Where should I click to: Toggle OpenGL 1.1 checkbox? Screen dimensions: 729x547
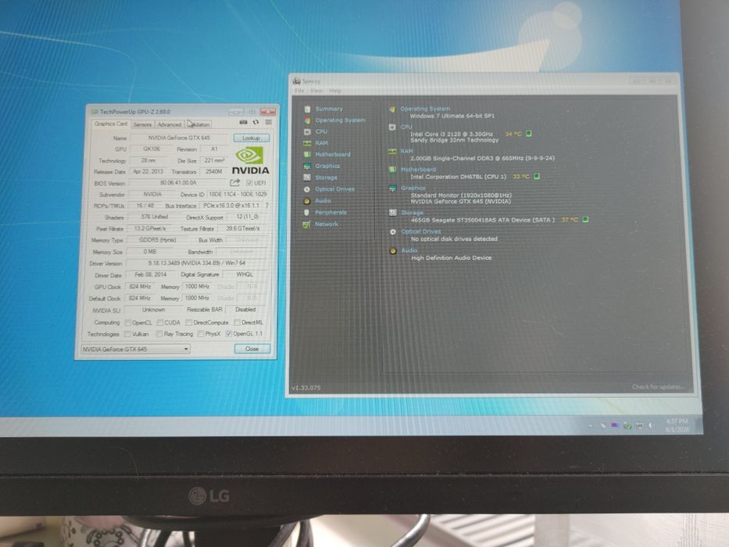pyautogui.click(x=228, y=334)
